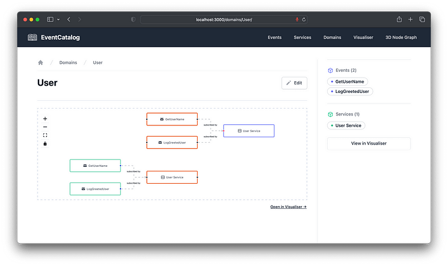Click the 'Services (1)' sidebar heading
This screenshot has width=448, height=266.
pyautogui.click(x=347, y=114)
